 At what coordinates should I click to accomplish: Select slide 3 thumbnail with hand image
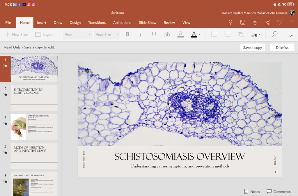tap(34, 127)
